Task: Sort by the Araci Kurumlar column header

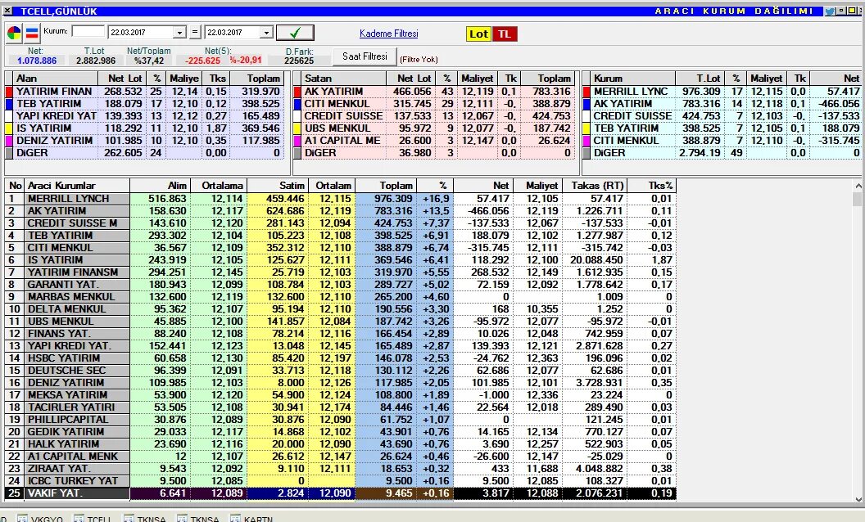Action: (77, 186)
